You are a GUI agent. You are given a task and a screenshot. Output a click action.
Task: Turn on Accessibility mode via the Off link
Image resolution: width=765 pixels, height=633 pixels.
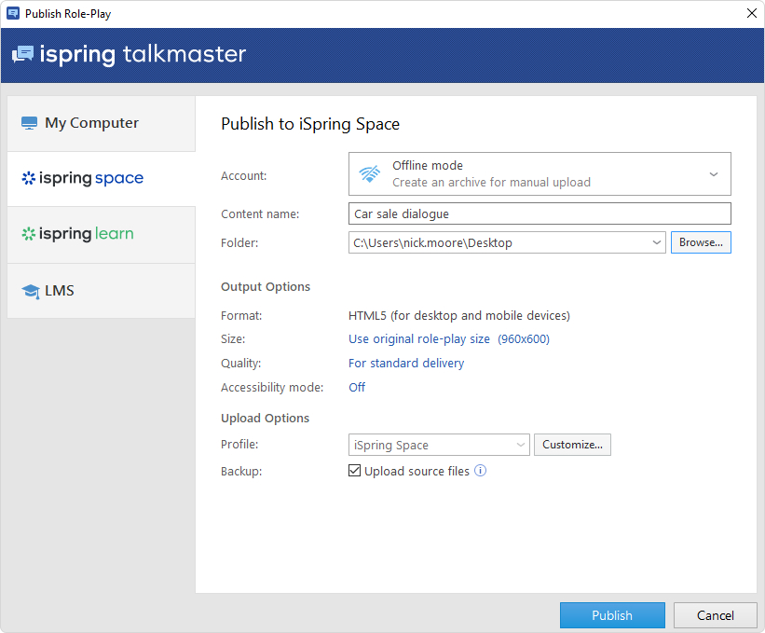357,387
